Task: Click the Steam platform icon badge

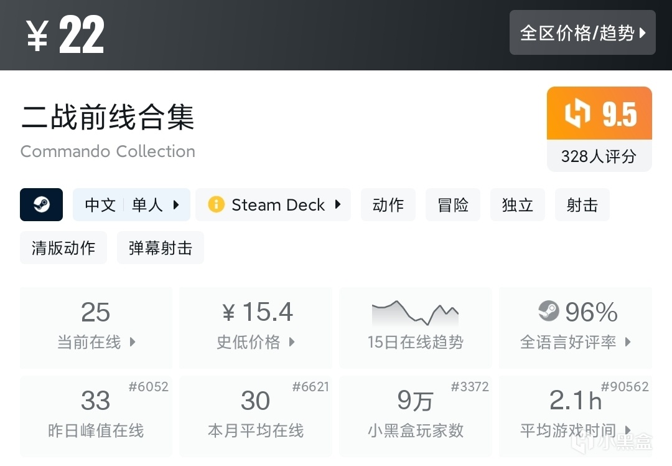Action: 41,205
